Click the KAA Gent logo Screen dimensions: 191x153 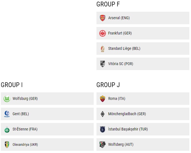(x=7, y=114)
